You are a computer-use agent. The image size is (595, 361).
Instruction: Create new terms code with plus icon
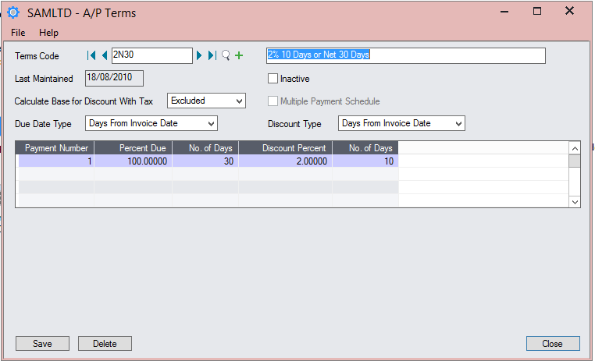239,55
